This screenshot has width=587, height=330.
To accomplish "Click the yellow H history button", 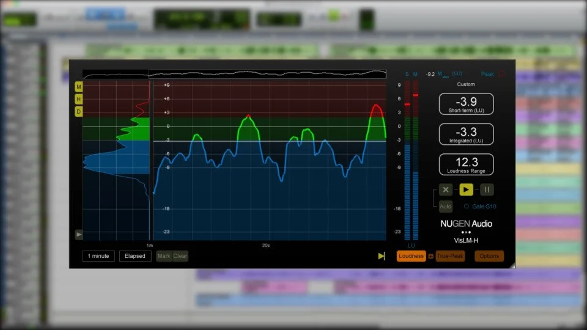I will point(79,99).
